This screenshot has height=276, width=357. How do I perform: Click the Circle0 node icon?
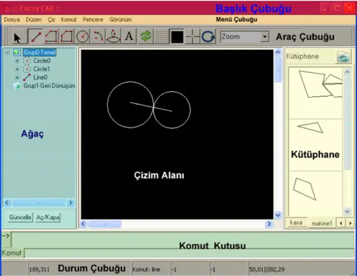click(x=27, y=61)
